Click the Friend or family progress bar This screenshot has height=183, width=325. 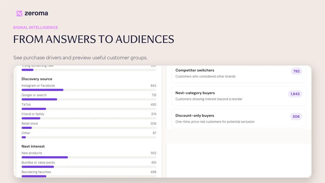(x=89, y=118)
